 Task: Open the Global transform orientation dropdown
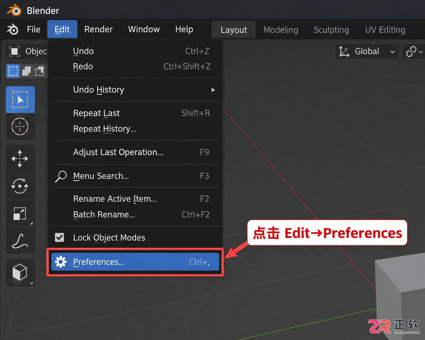(366, 52)
